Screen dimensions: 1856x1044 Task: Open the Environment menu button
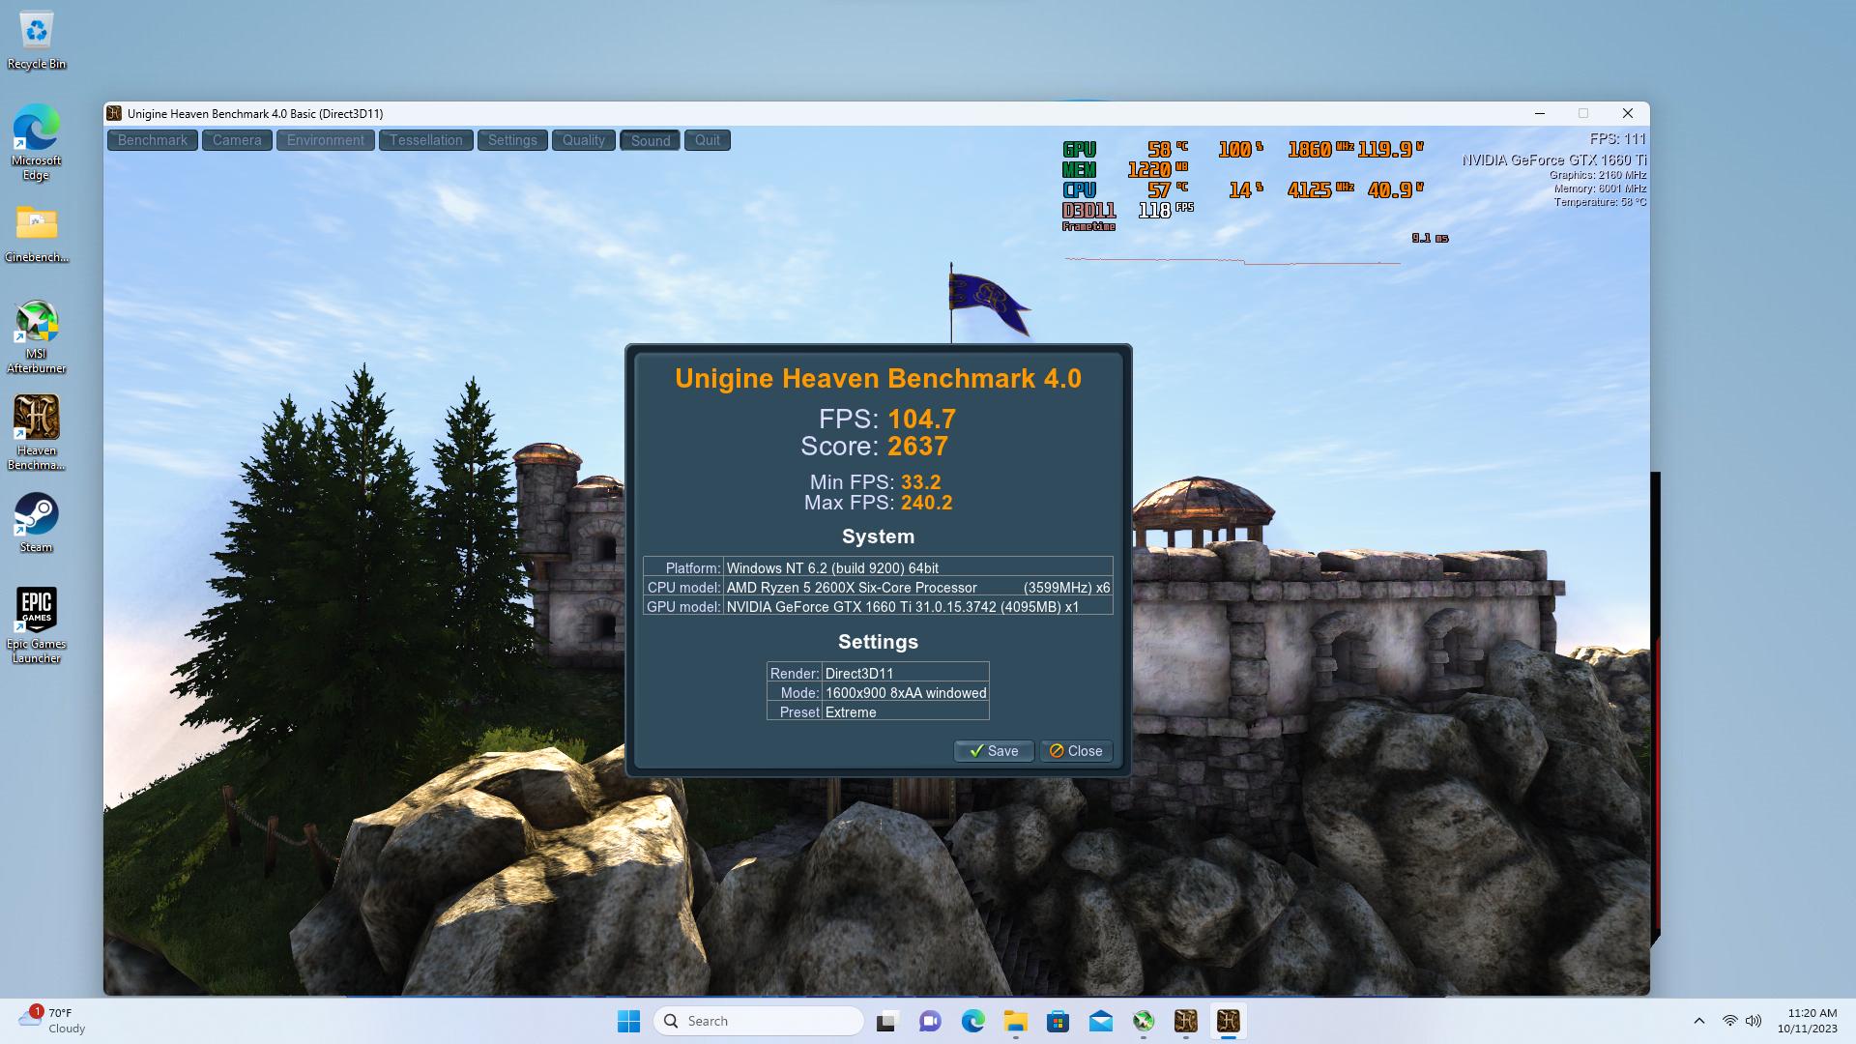click(x=326, y=140)
